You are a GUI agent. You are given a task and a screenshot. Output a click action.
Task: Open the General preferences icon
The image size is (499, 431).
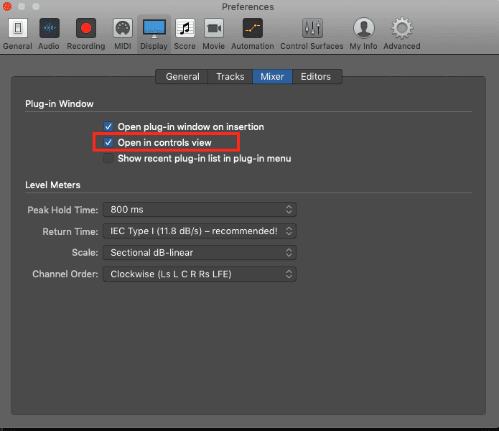coord(18,28)
